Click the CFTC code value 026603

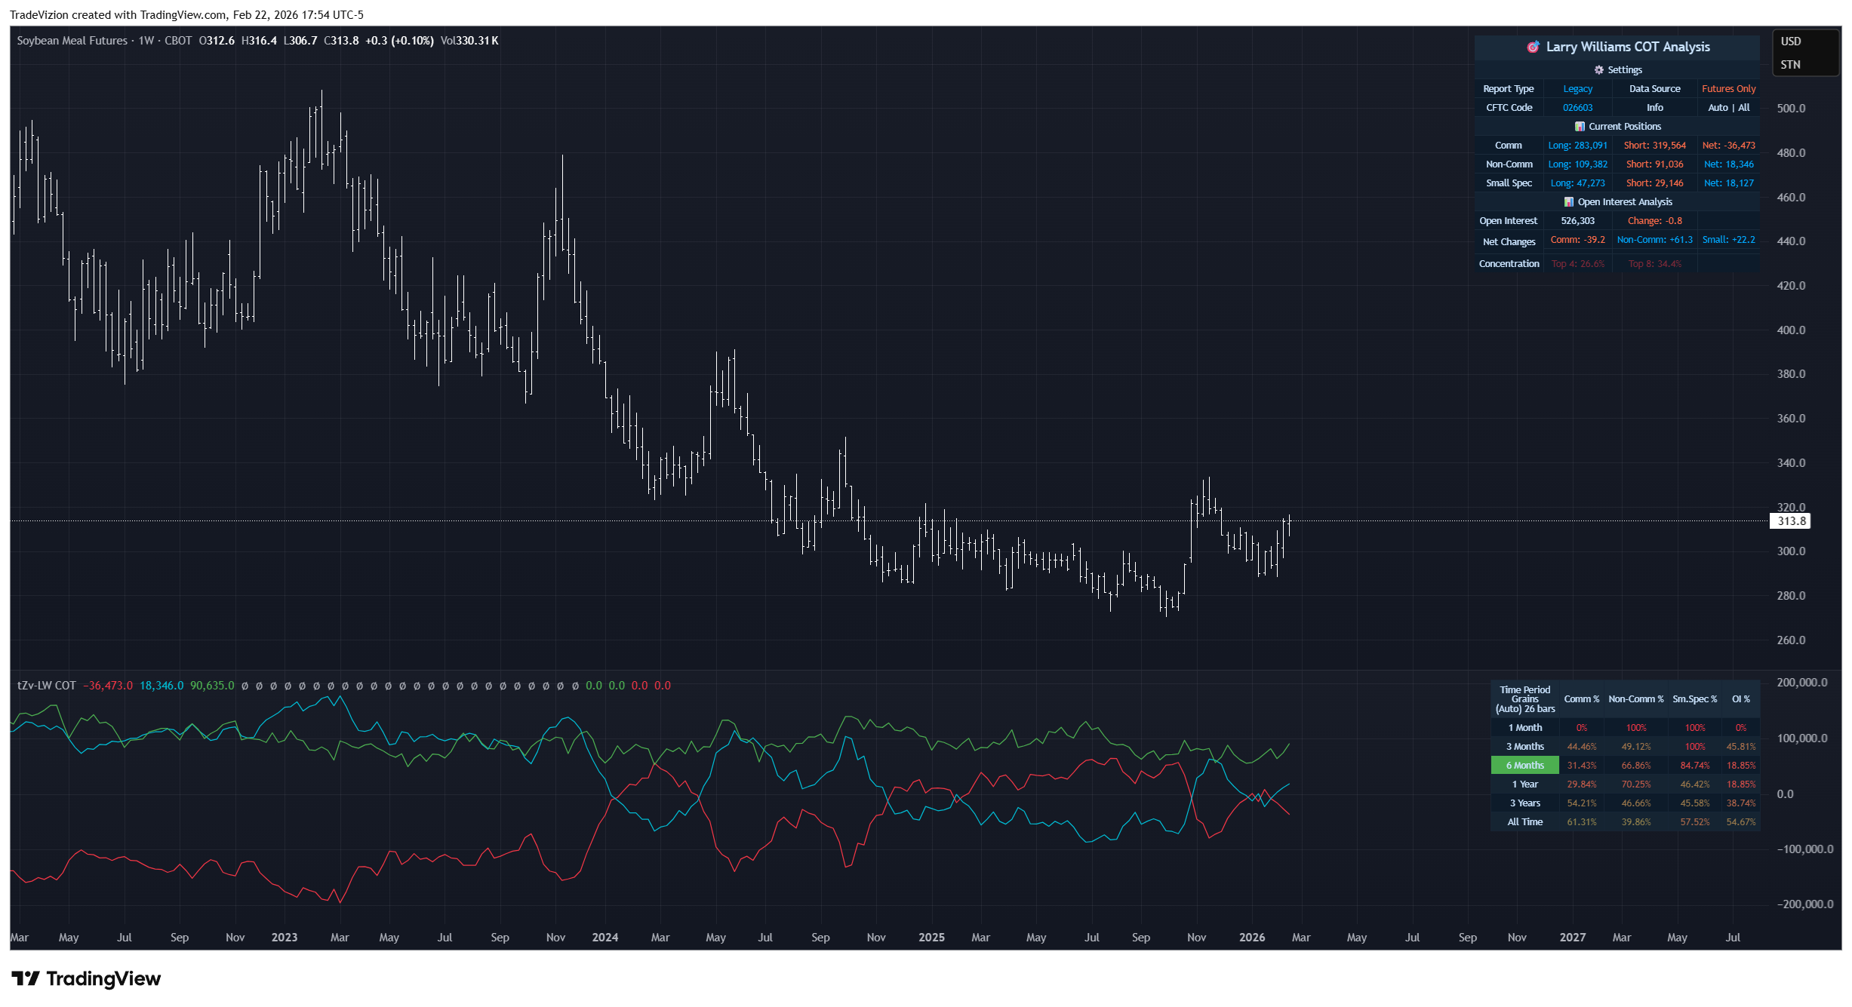point(1577,107)
